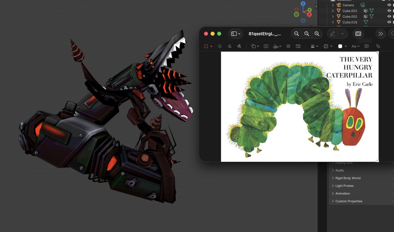Expand the Camera item in outliner

333,5
